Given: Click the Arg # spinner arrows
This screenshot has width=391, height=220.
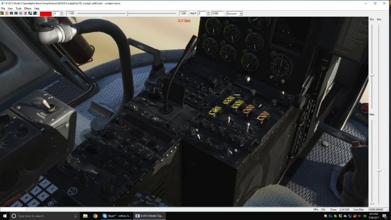Looking at the screenshot, I should [208, 14].
